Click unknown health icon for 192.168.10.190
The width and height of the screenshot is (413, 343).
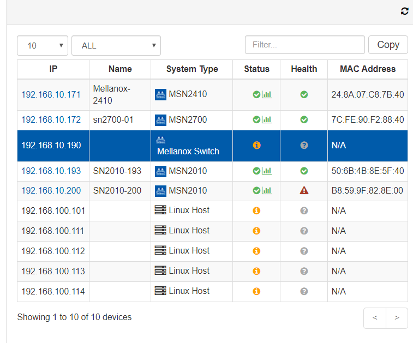[x=304, y=145]
